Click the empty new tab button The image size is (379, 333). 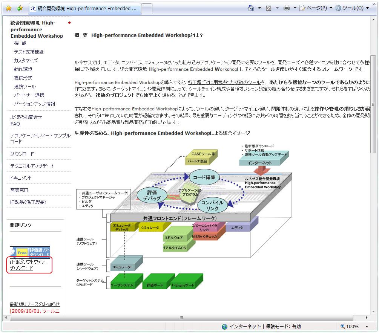[147, 8]
